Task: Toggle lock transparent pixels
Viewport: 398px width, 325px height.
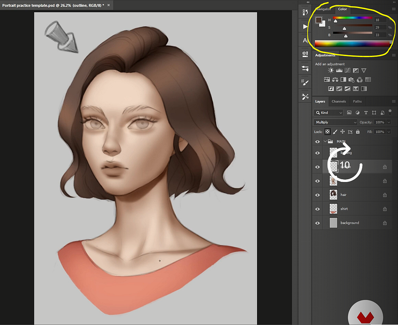Action: (328, 132)
